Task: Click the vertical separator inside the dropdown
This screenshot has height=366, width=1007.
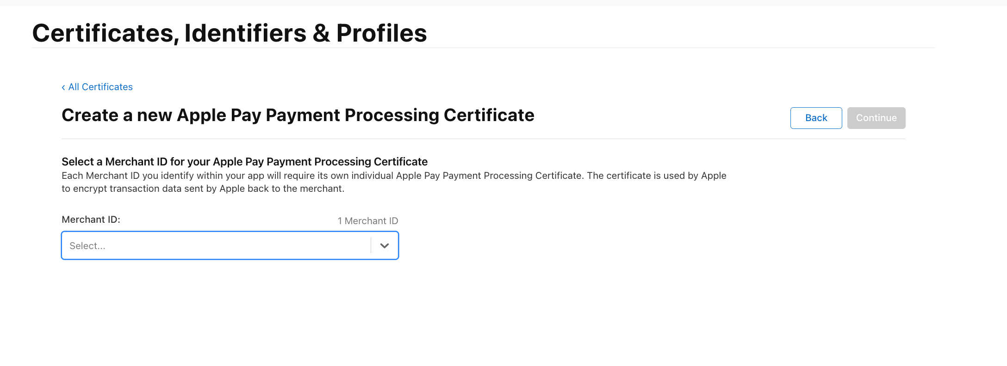Action: click(x=371, y=246)
